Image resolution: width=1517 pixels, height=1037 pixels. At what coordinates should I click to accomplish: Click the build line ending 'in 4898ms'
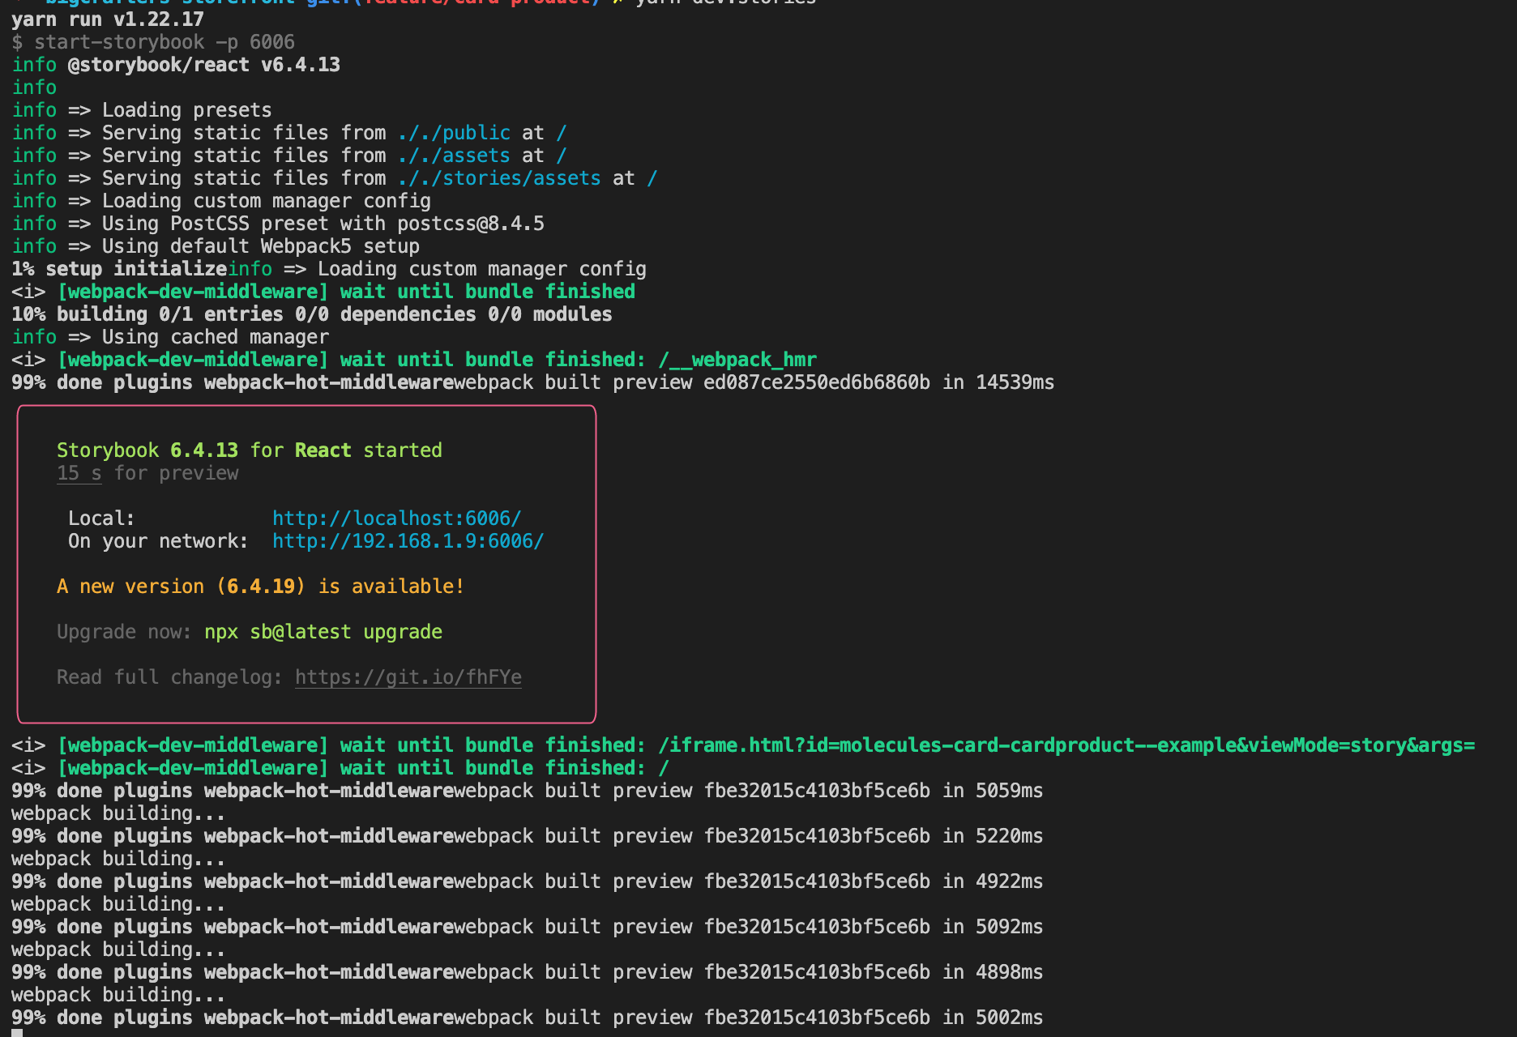point(528,972)
